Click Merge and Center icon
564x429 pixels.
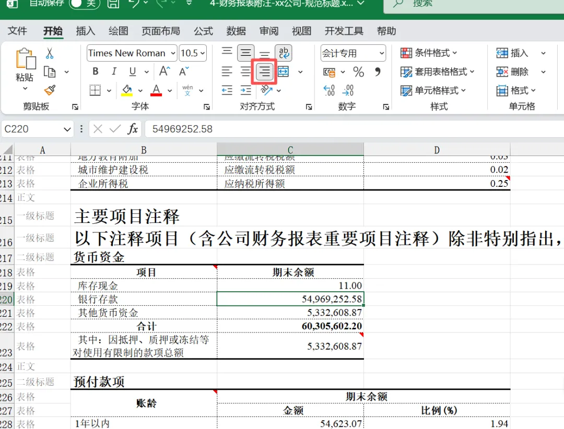pos(284,71)
